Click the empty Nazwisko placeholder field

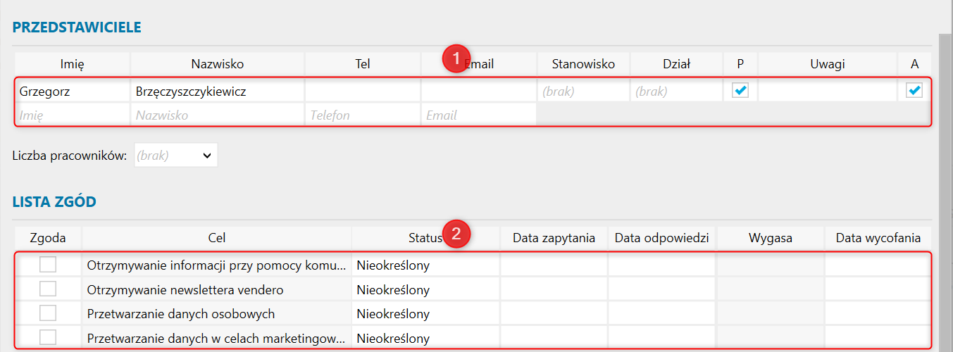point(217,115)
